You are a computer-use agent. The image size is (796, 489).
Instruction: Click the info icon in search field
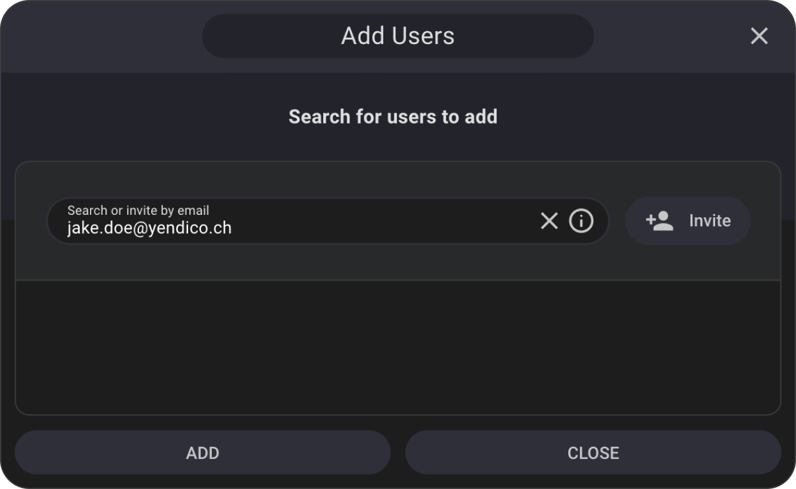click(581, 221)
